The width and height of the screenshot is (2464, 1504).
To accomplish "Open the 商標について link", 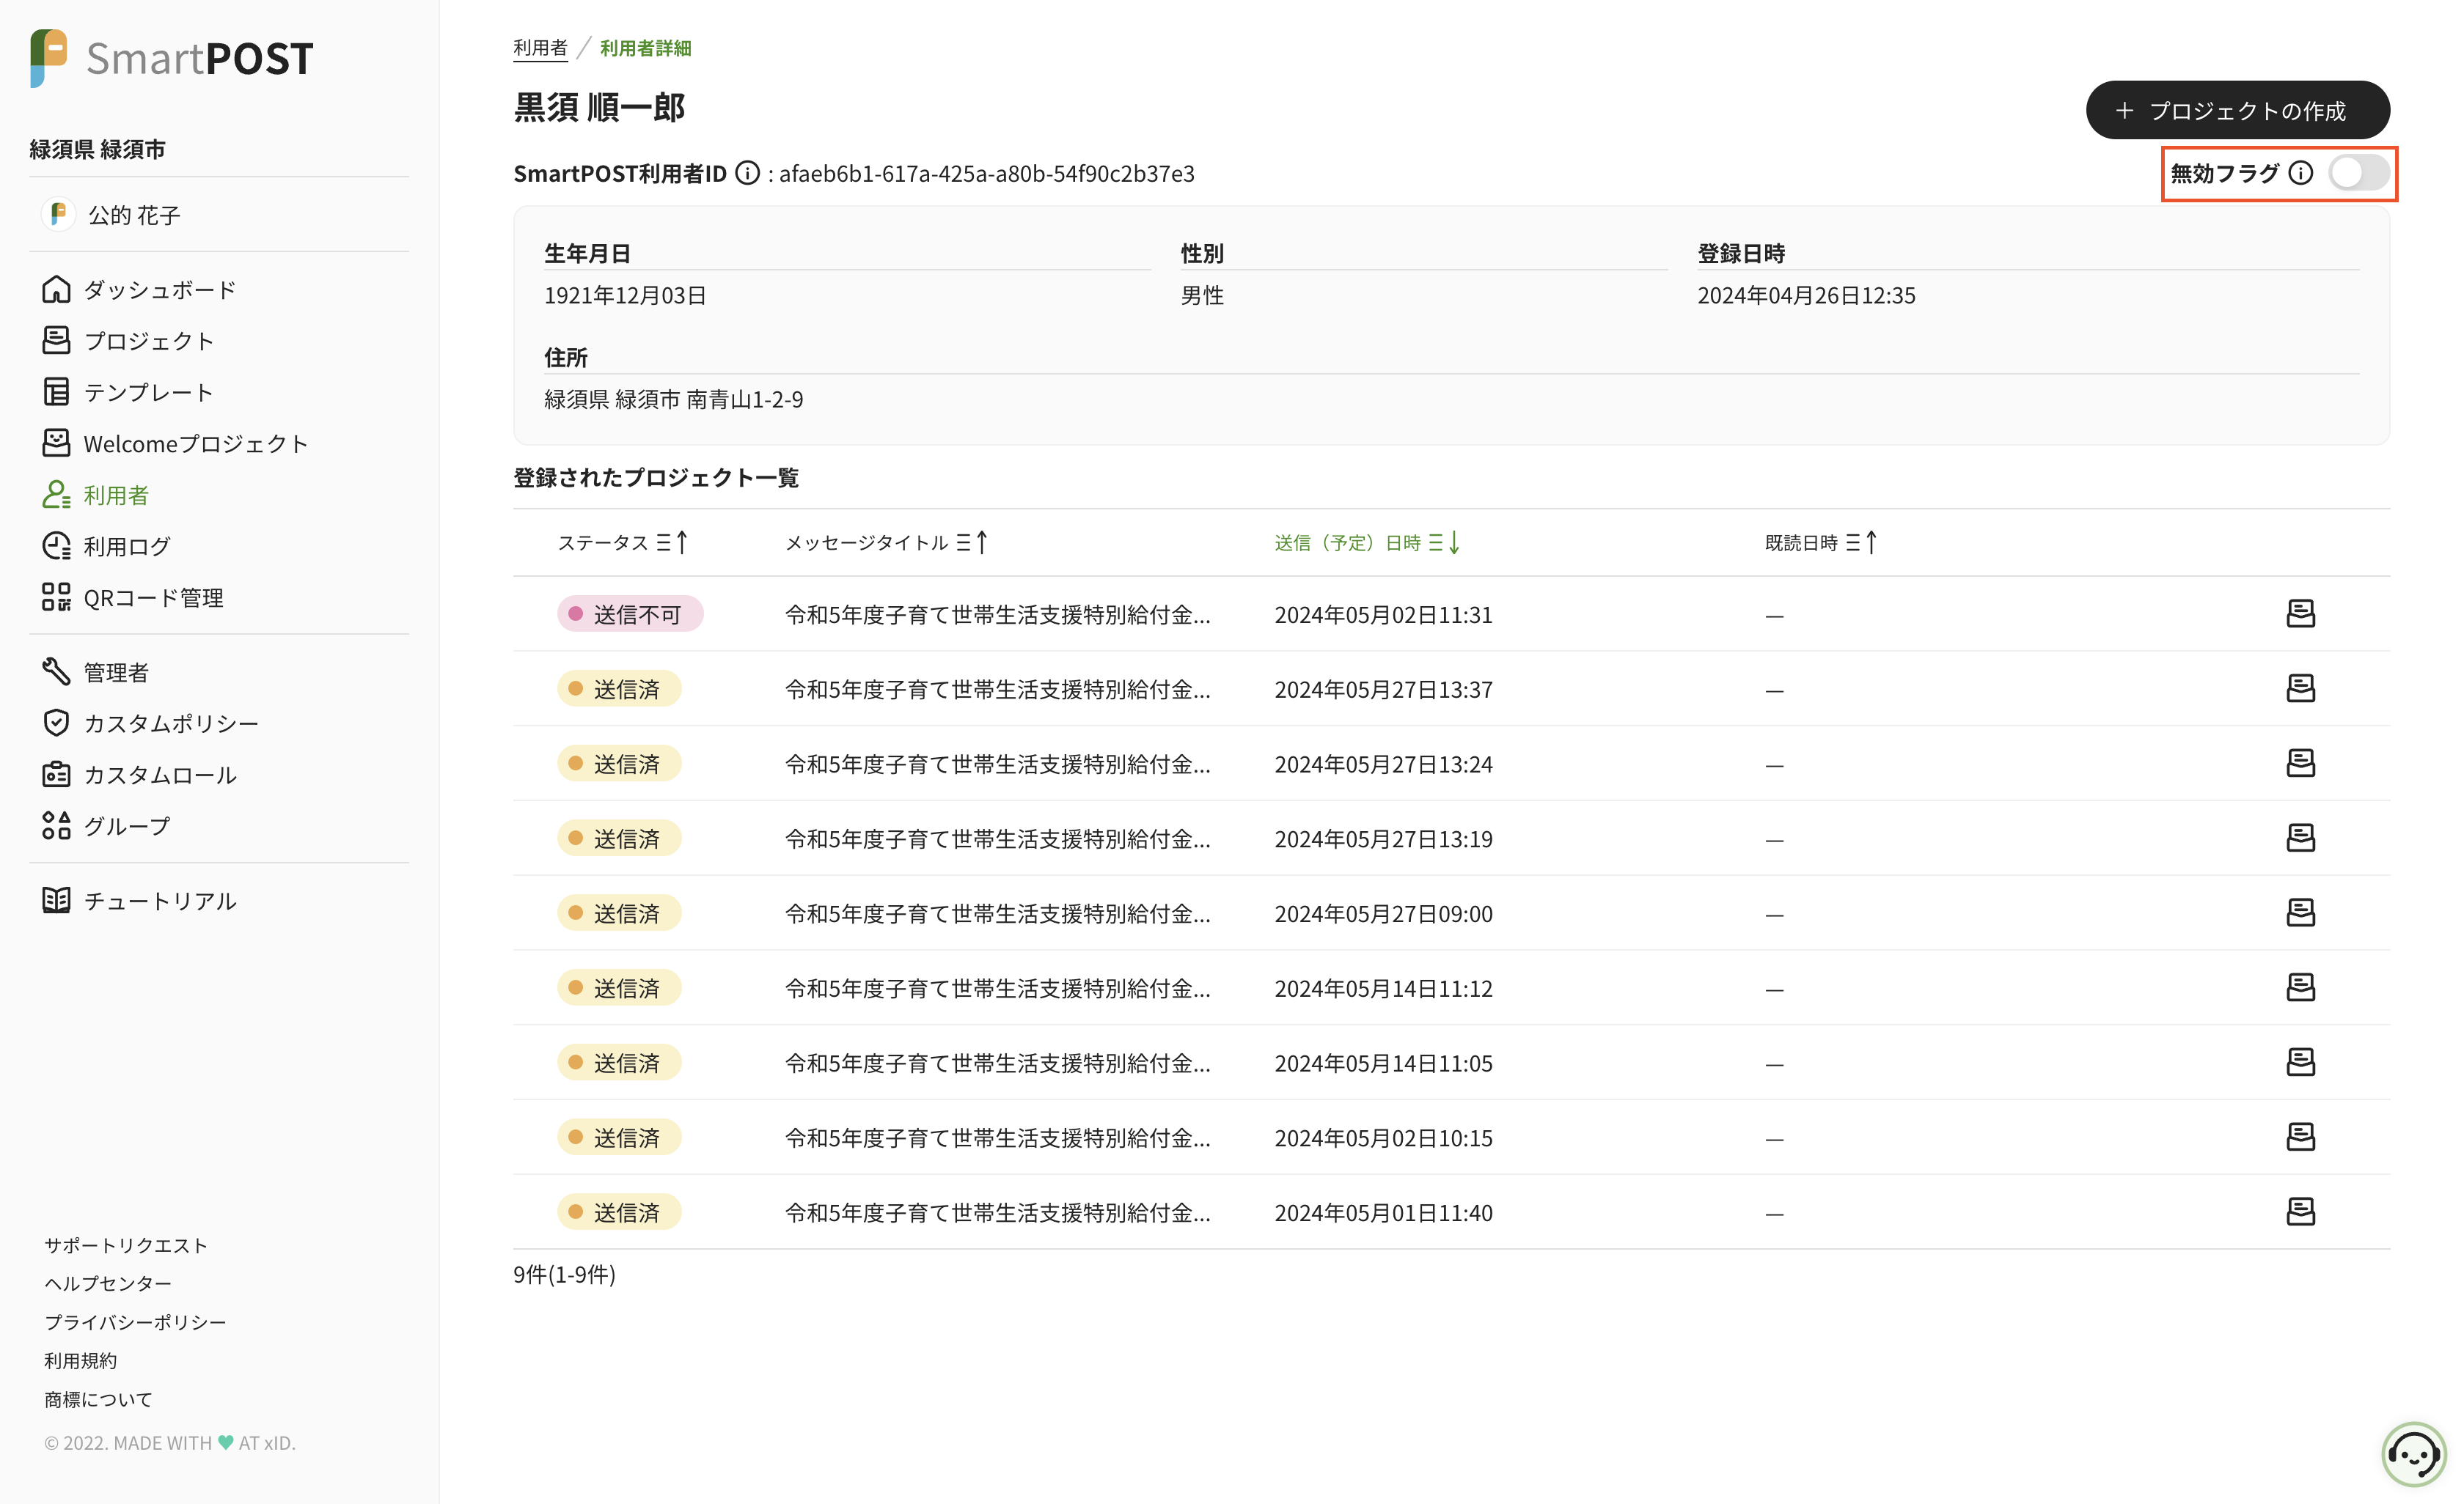I will [x=98, y=1399].
